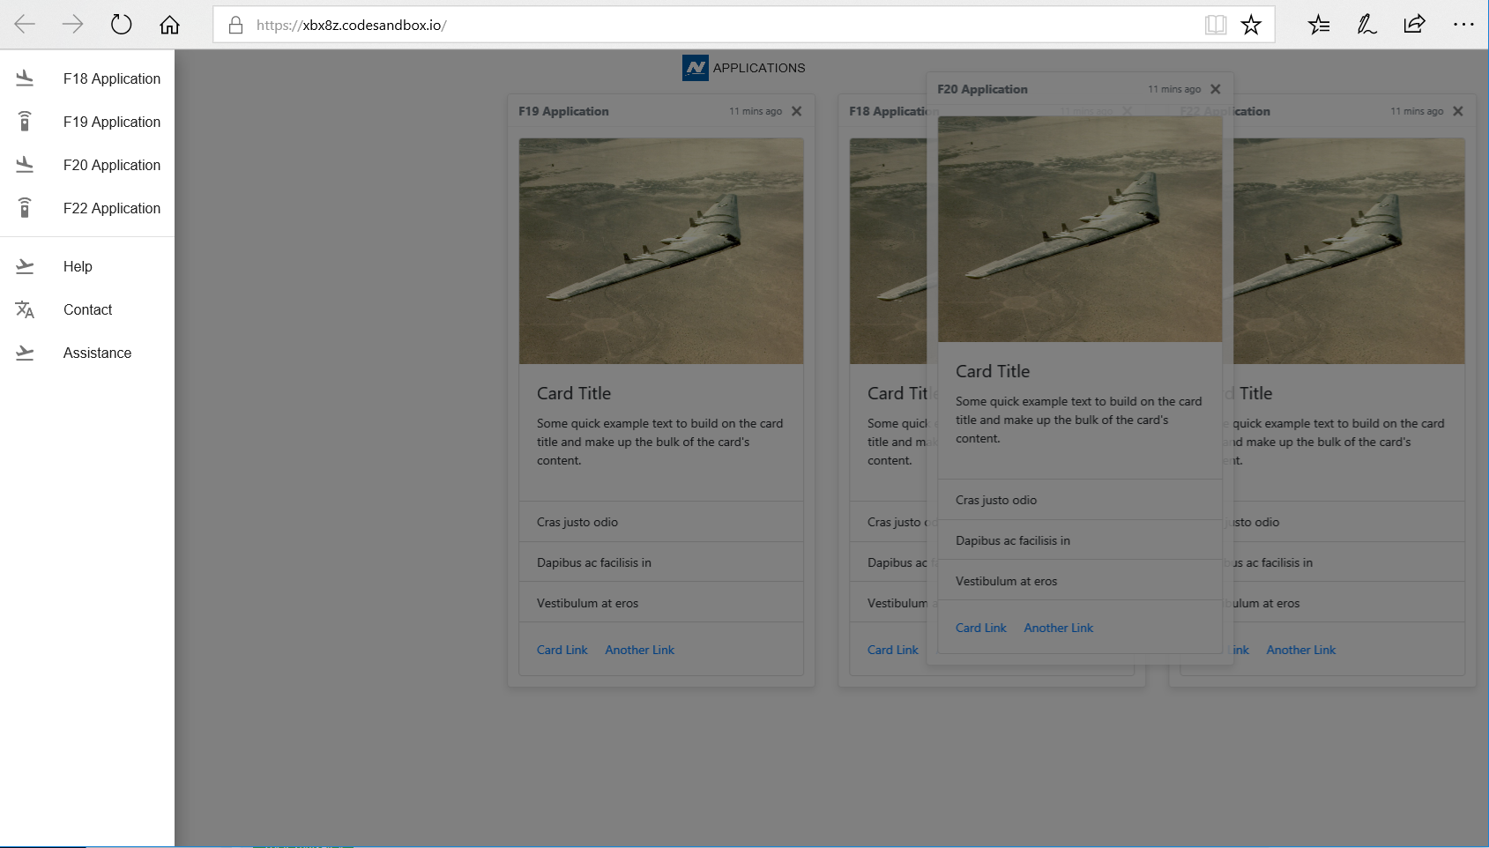Open browser settings ellipsis menu
The width and height of the screenshot is (1489, 848).
coord(1463,25)
